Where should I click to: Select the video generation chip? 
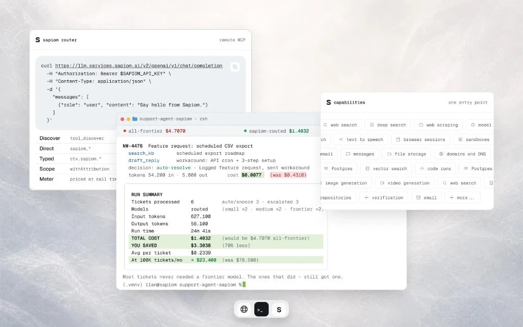point(405,183)
